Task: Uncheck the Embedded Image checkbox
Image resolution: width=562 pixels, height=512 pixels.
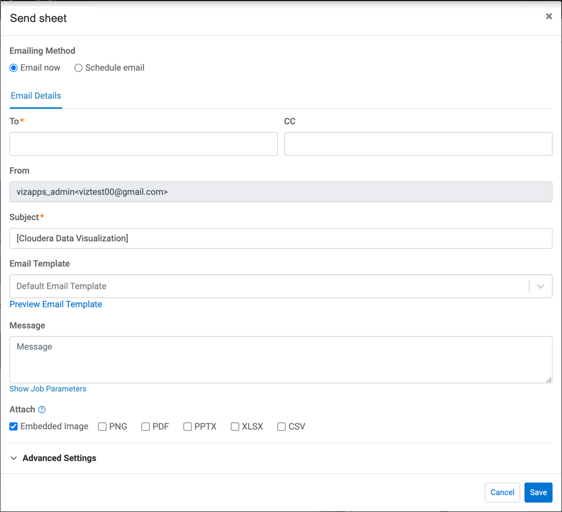Action: pyautogui.click(x=14, y=426)
